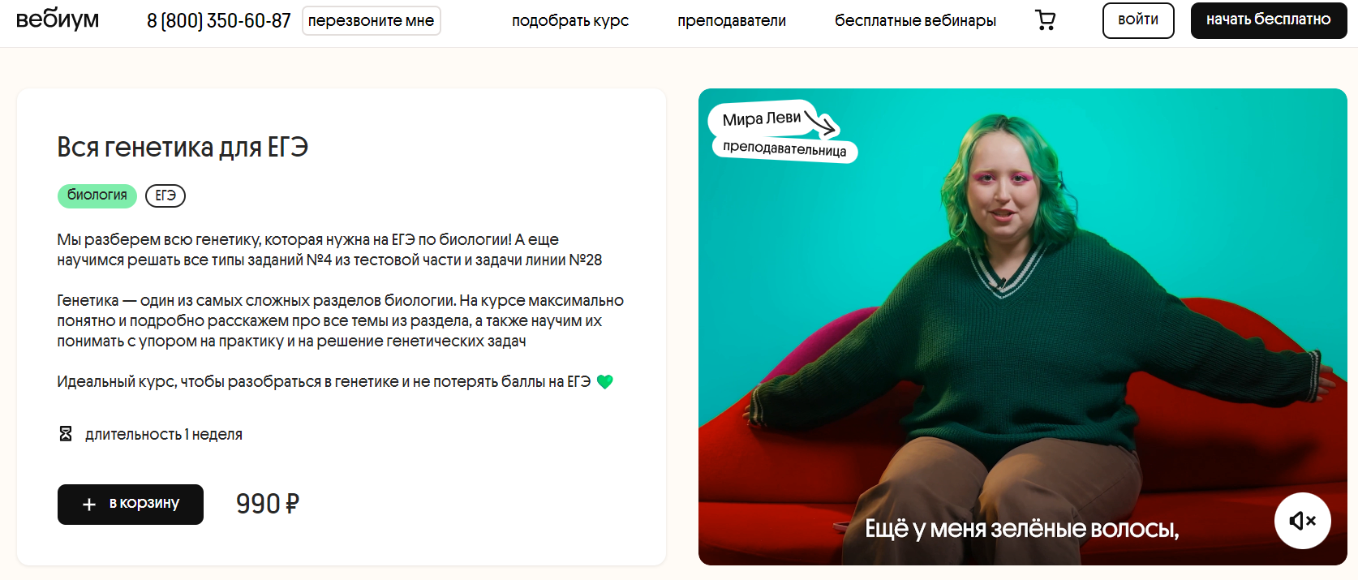Click the преподавательница label on video
Viewport: 1358px width, 580px height.
pos(784,148)
